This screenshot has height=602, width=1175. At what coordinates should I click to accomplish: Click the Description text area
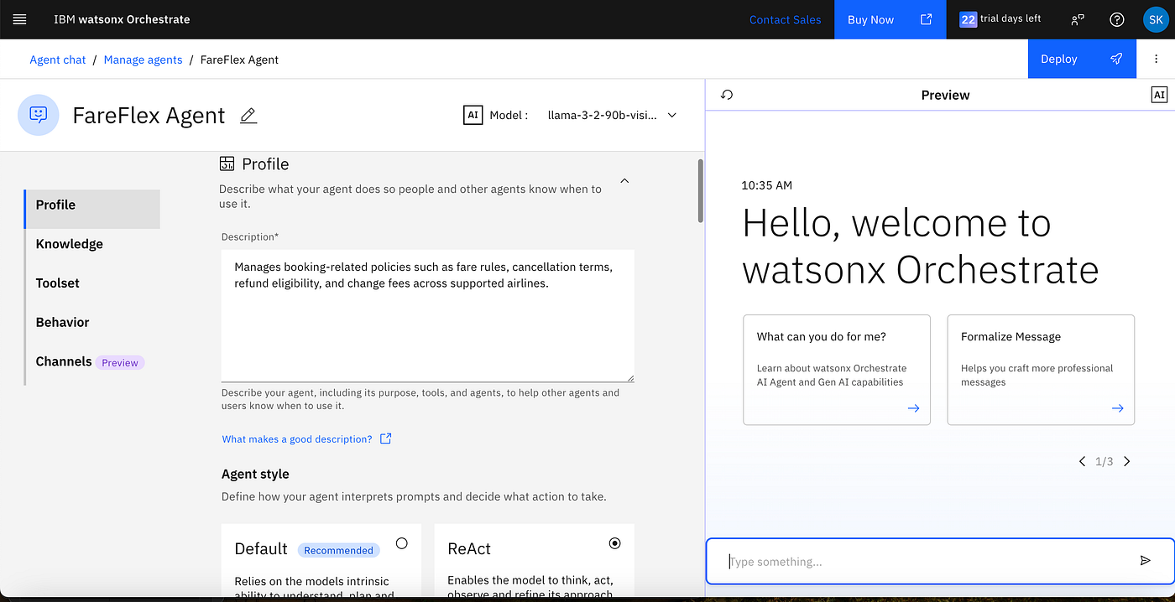tap(428, 315)
